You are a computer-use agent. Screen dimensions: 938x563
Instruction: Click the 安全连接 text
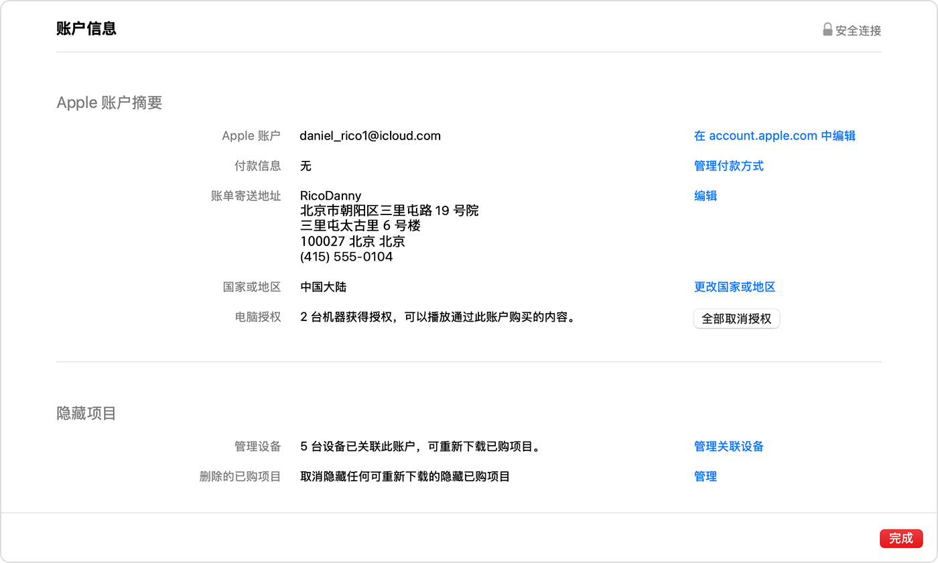click(x=858, y=30)
